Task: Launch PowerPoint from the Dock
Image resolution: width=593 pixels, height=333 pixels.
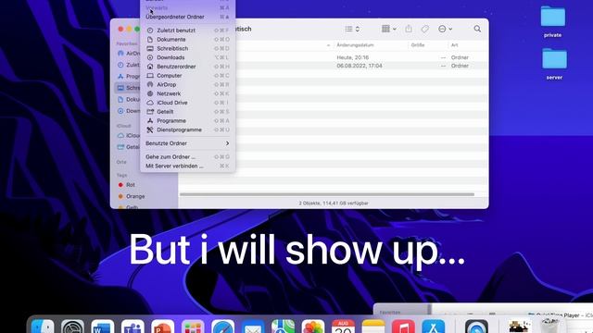Action: point(163,327)
